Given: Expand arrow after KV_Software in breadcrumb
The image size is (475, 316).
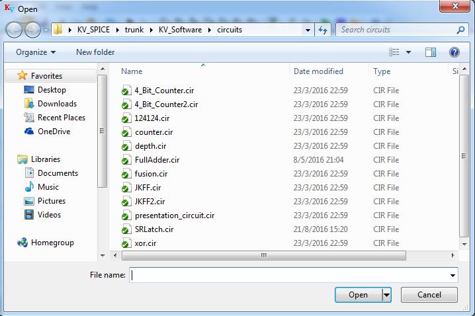Looking at the screenshot, I should pyautogui.click(x=210, y=30).
